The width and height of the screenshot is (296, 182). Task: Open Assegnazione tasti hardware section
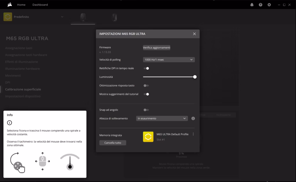coord(26,55)
